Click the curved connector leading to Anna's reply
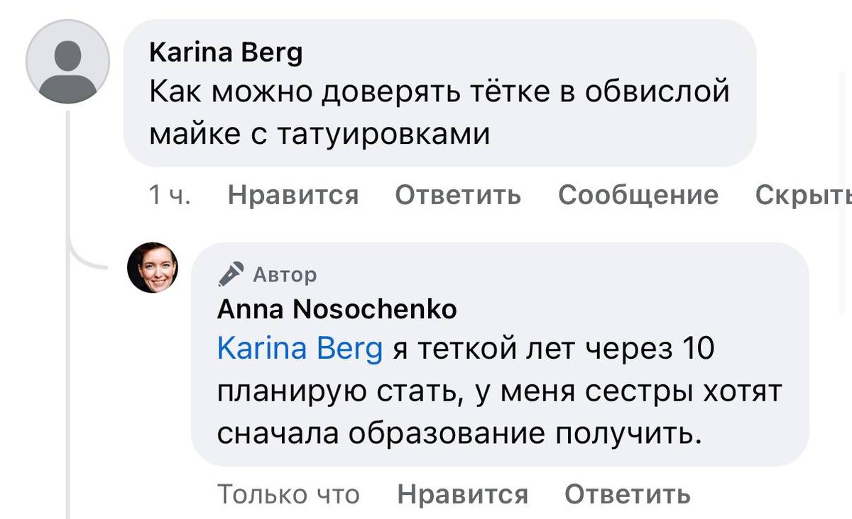The width and height of the screenshot is (852, 519). pyautogui.click(x=85, y=260)
